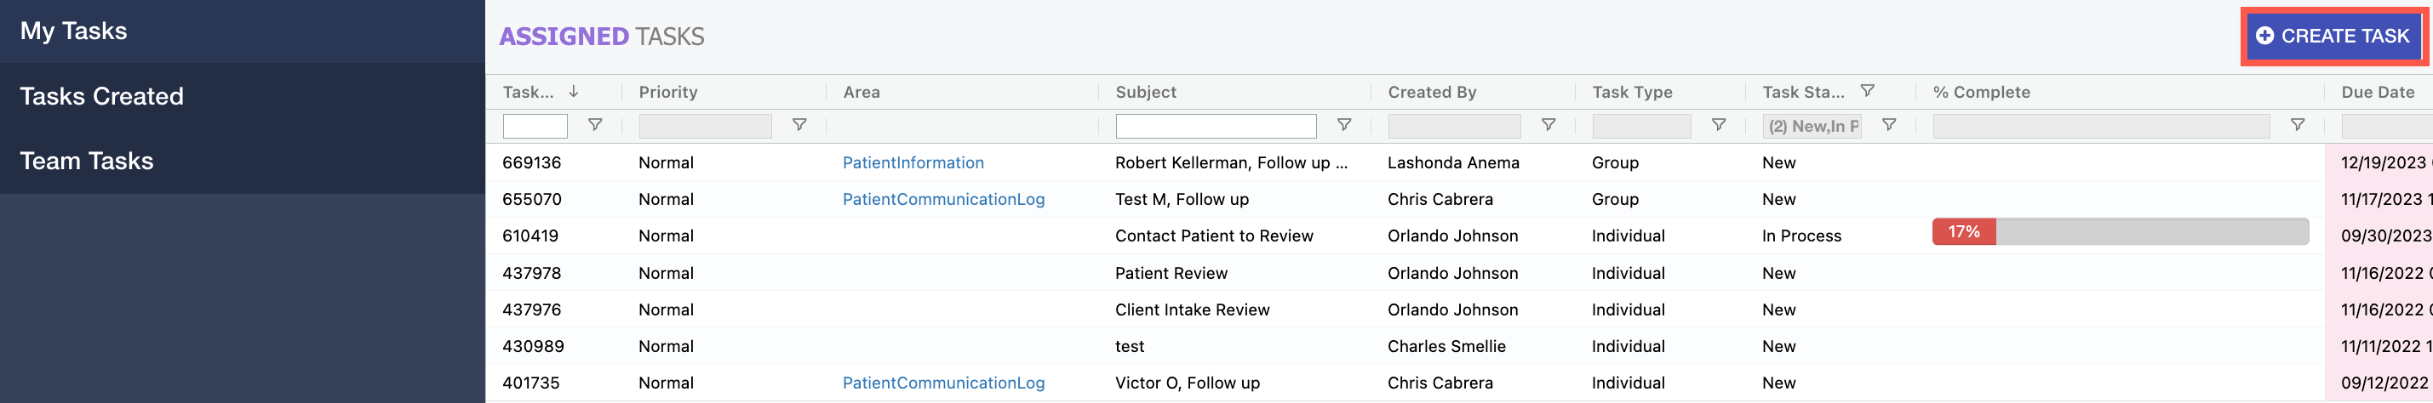
Task: Open PatientCommunicationLog link for task 655070
Action: (x=943, y=199)
